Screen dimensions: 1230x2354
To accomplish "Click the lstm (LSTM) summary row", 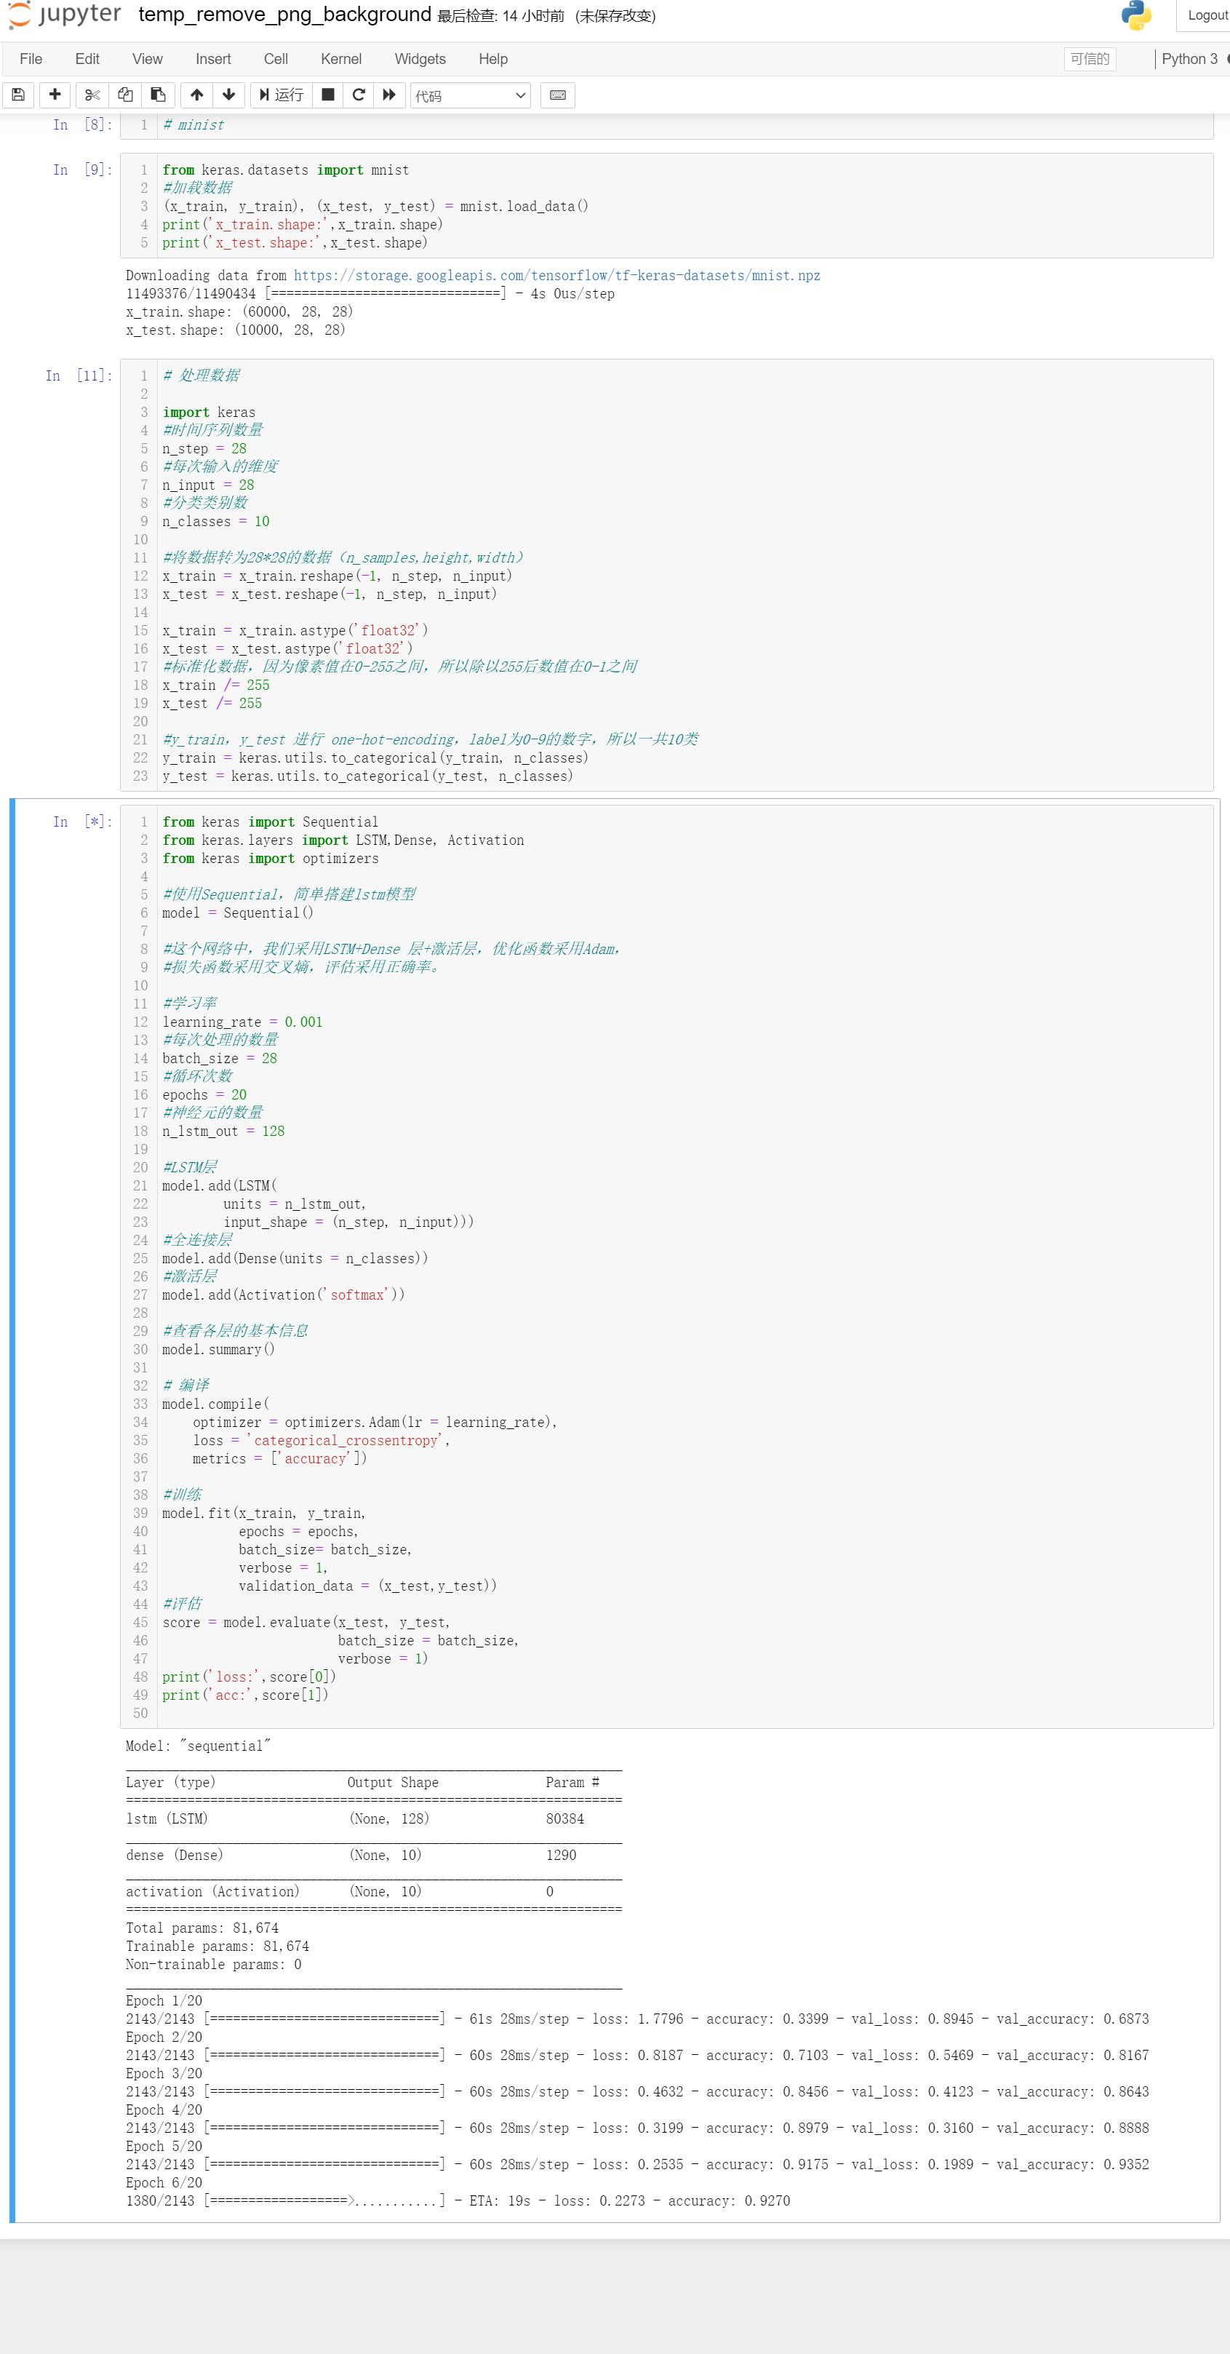I will [x=355, y=1818].
